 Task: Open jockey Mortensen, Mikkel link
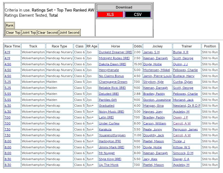[157, 70]
